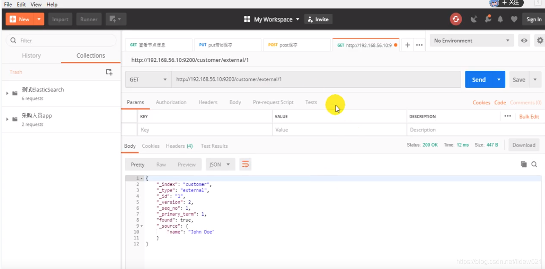
Task: Click the Description input cell
Action: [476, 130]
